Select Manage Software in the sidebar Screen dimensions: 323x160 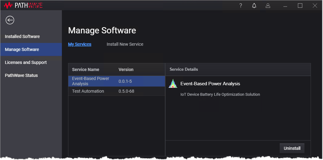(22, 49)
